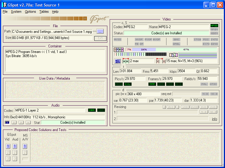Image resolution: width=225 pixels, height=168 pixels.
Task: Click the info link in Resizing
Action: coord(215,119)
